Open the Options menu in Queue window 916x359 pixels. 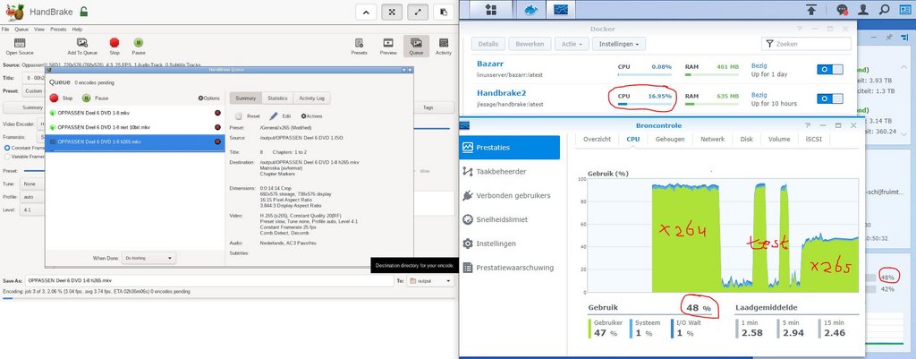pyautogui.click(x=209, y=98)
